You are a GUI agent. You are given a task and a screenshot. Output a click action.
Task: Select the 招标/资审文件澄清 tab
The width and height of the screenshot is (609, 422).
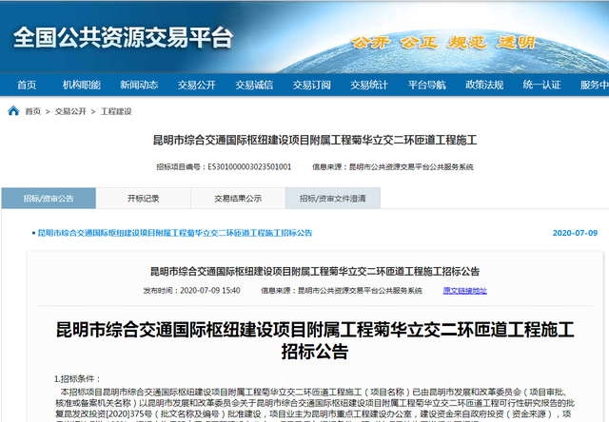pos(332,199)
